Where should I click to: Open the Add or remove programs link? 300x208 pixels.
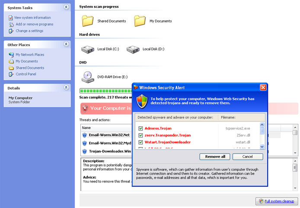[x=35, y=24]
